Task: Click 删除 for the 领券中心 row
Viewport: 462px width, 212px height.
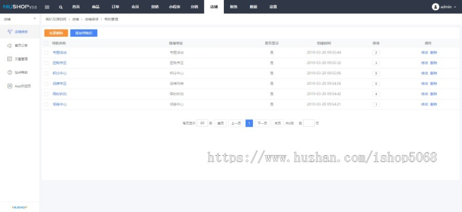Action: click(433, 104)
